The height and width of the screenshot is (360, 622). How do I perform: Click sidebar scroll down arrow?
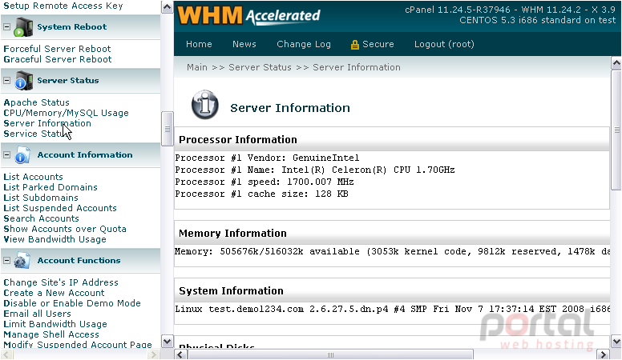coord(168,342)
